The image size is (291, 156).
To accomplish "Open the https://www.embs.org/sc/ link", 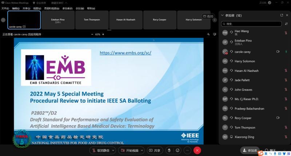I will pos(125,53).
